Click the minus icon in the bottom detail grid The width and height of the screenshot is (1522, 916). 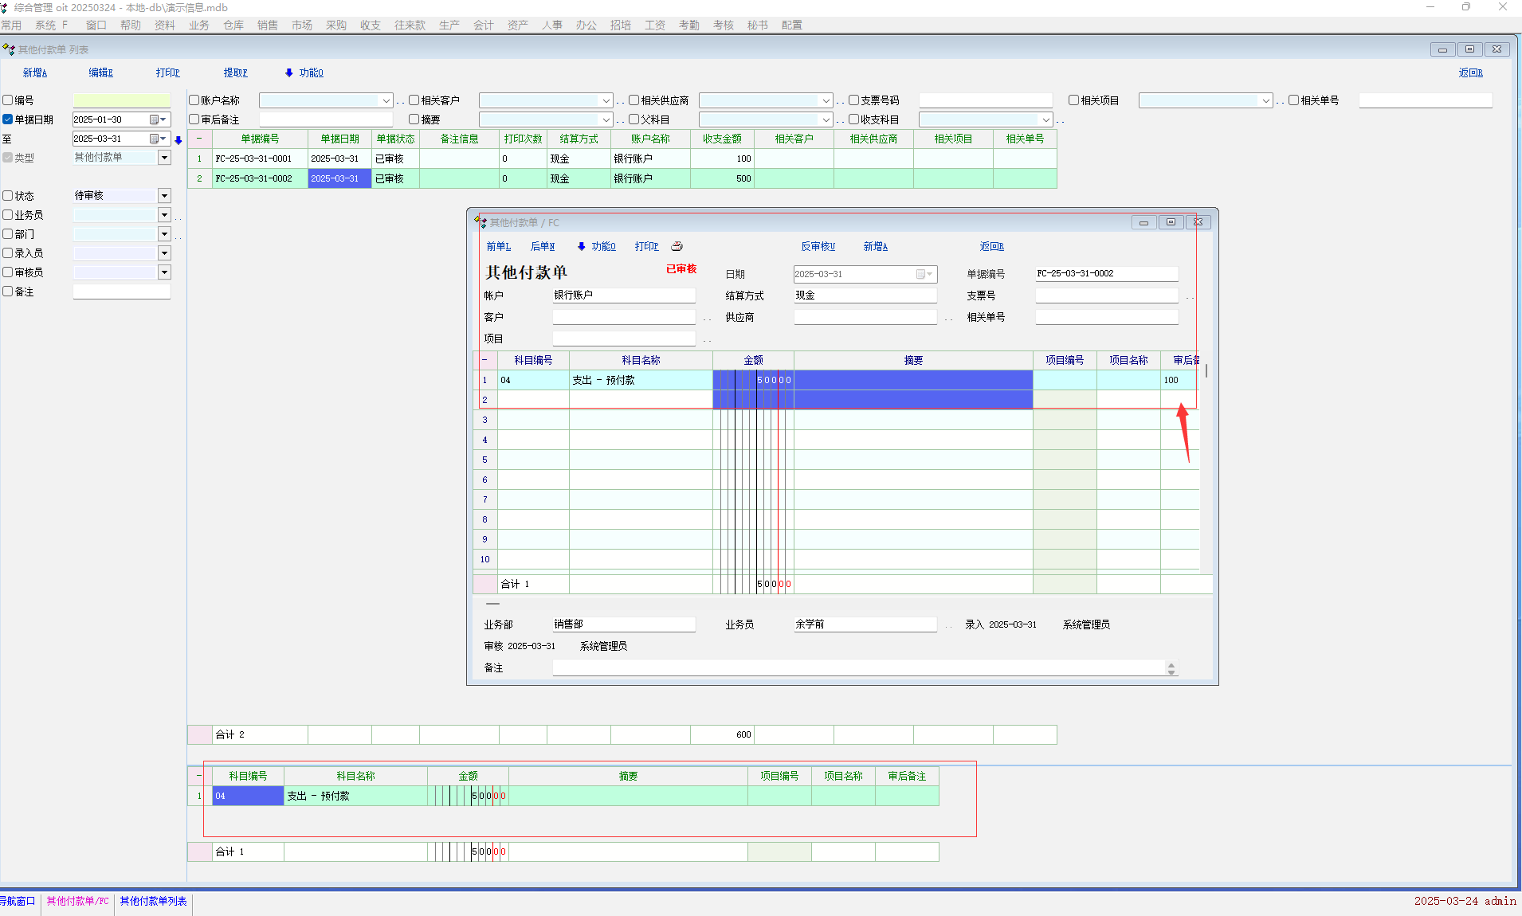point(199,776)
